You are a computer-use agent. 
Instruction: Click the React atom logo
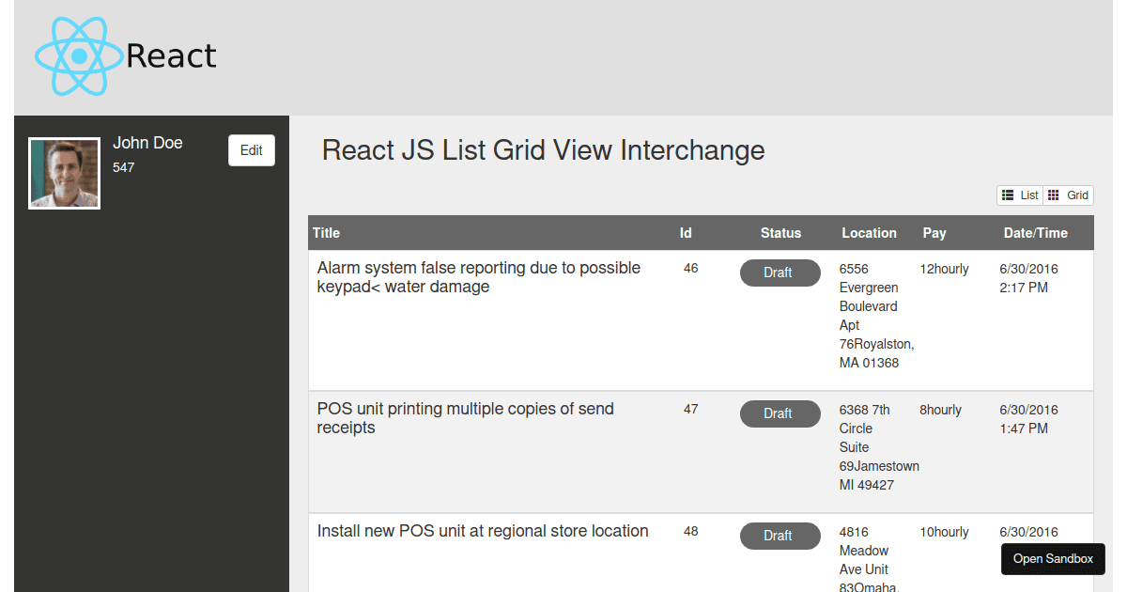click(79, 56)
